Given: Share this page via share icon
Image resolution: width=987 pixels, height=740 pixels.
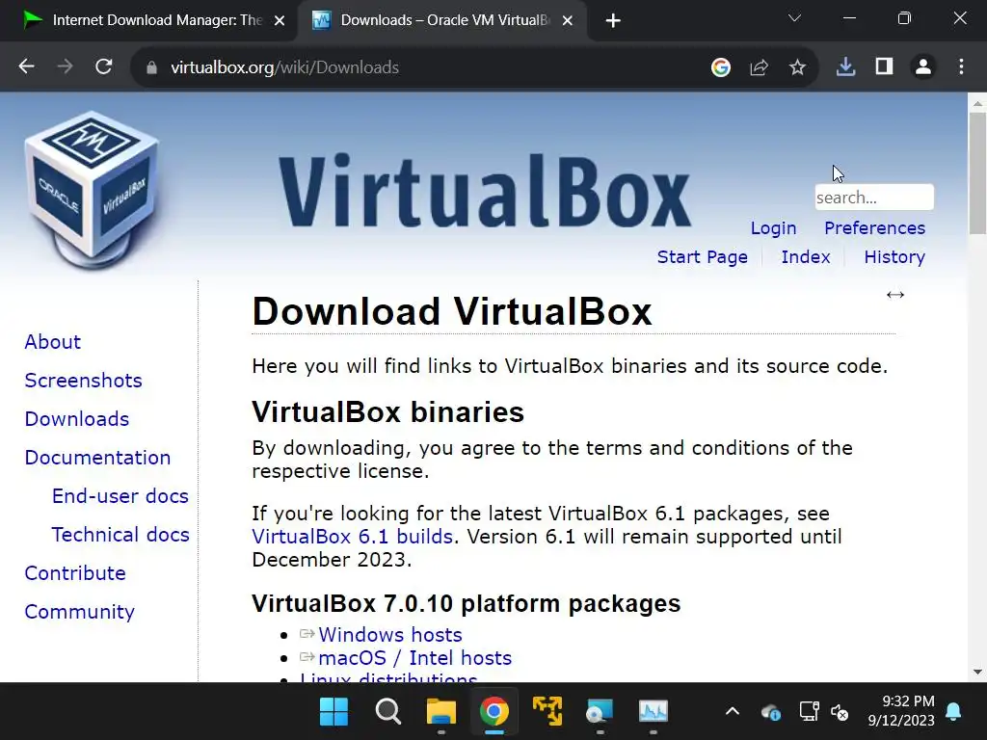Looking at the screenshot, I should 760,66.
